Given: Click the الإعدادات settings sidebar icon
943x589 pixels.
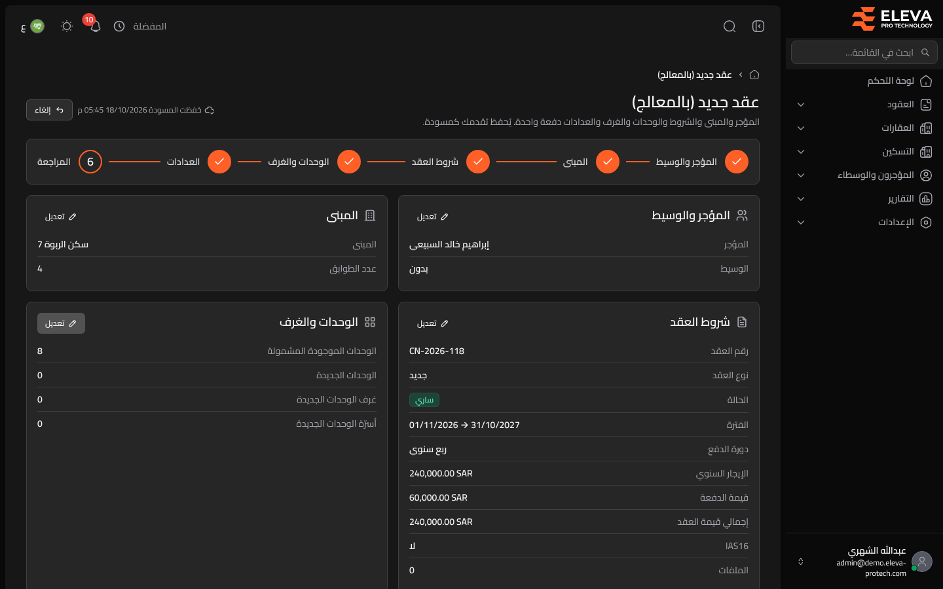Looking at the screenshot, I should coord(926,223).
